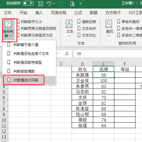The height and width of the screenshot is (142, 142).
Task: Select column C header
Action: coord(61,64)
